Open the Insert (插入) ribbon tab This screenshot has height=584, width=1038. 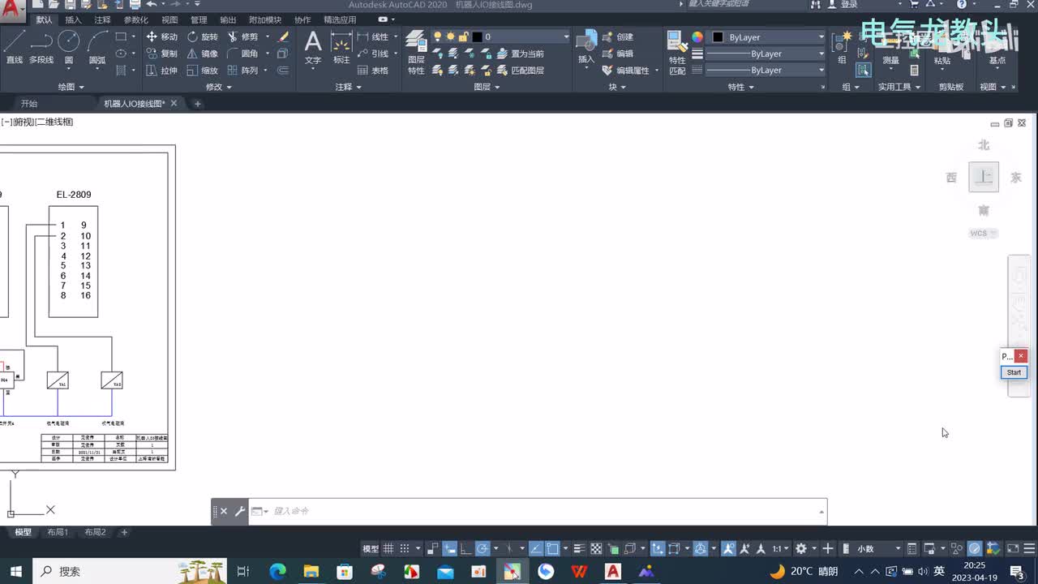click(x=73, y=19)
